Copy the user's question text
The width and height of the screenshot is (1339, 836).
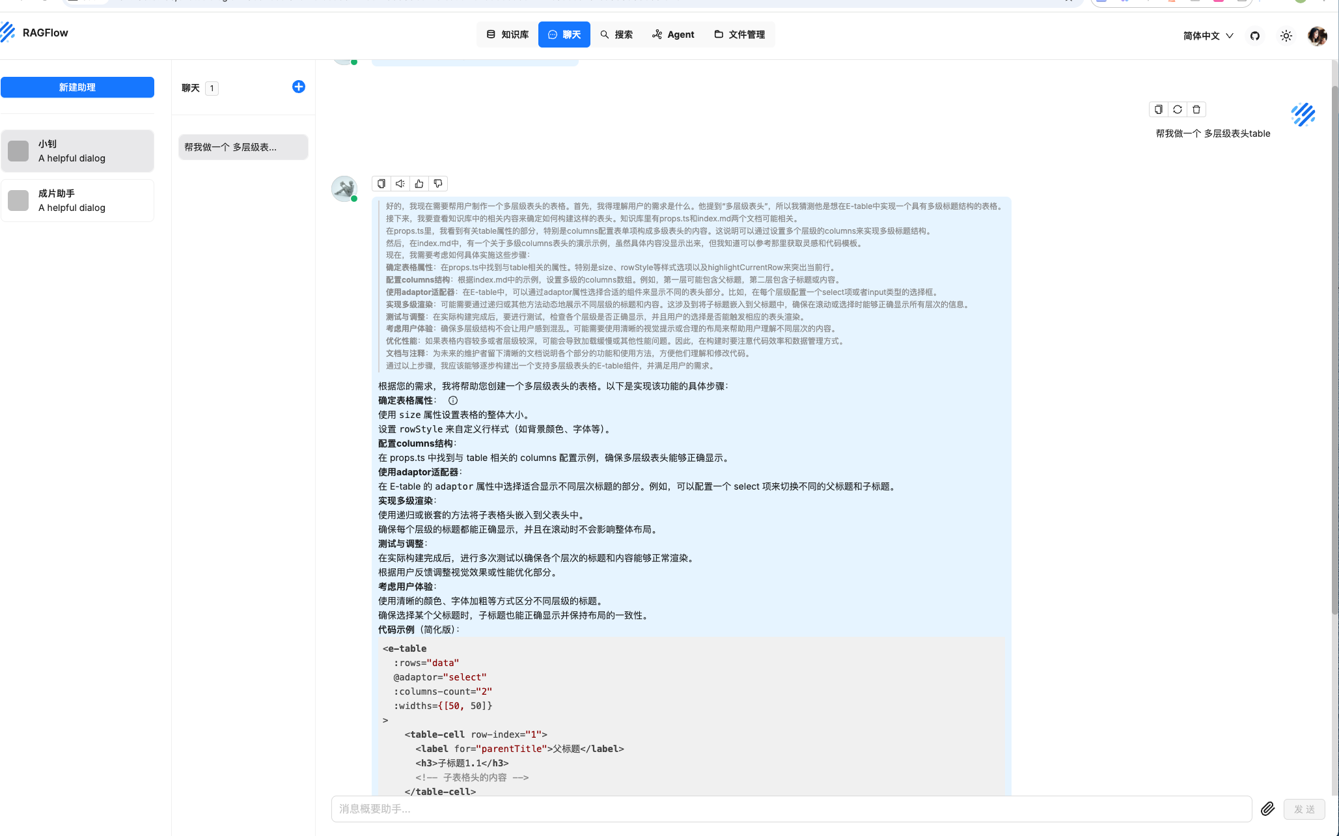point(1159,109)
